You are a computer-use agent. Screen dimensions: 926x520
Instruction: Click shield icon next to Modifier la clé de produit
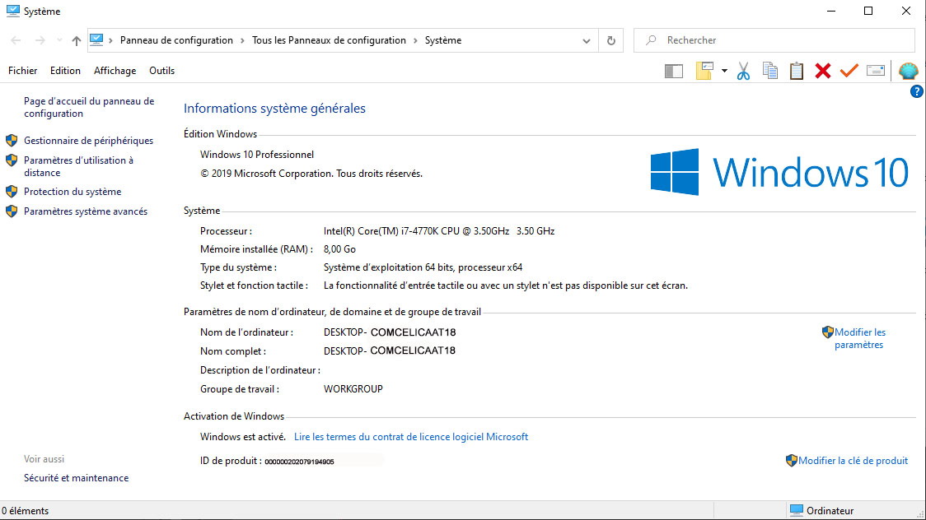pyautogui.click(x=792, y=461)
